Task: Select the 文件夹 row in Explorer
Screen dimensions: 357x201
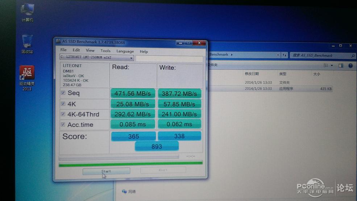Action: coord(271,82)
